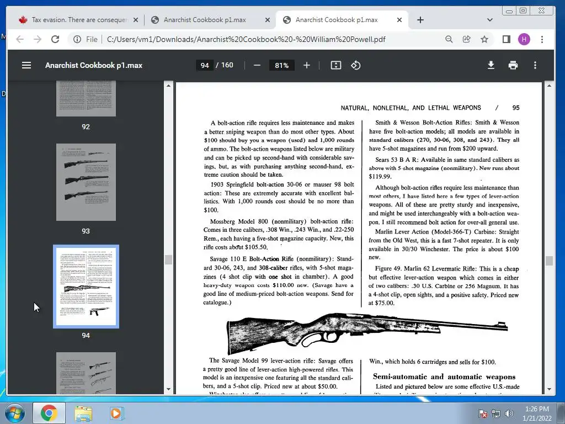
Task: Click the thumbnail panel scrollbar thumb
Action: point(168,259)
